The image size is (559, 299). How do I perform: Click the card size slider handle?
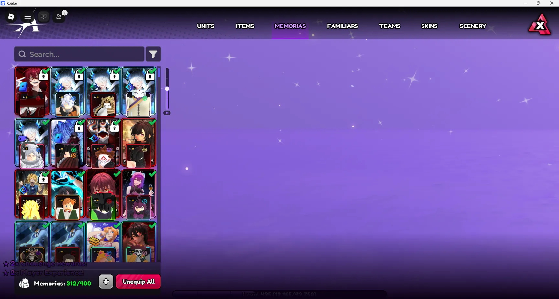tap(167, 89)
